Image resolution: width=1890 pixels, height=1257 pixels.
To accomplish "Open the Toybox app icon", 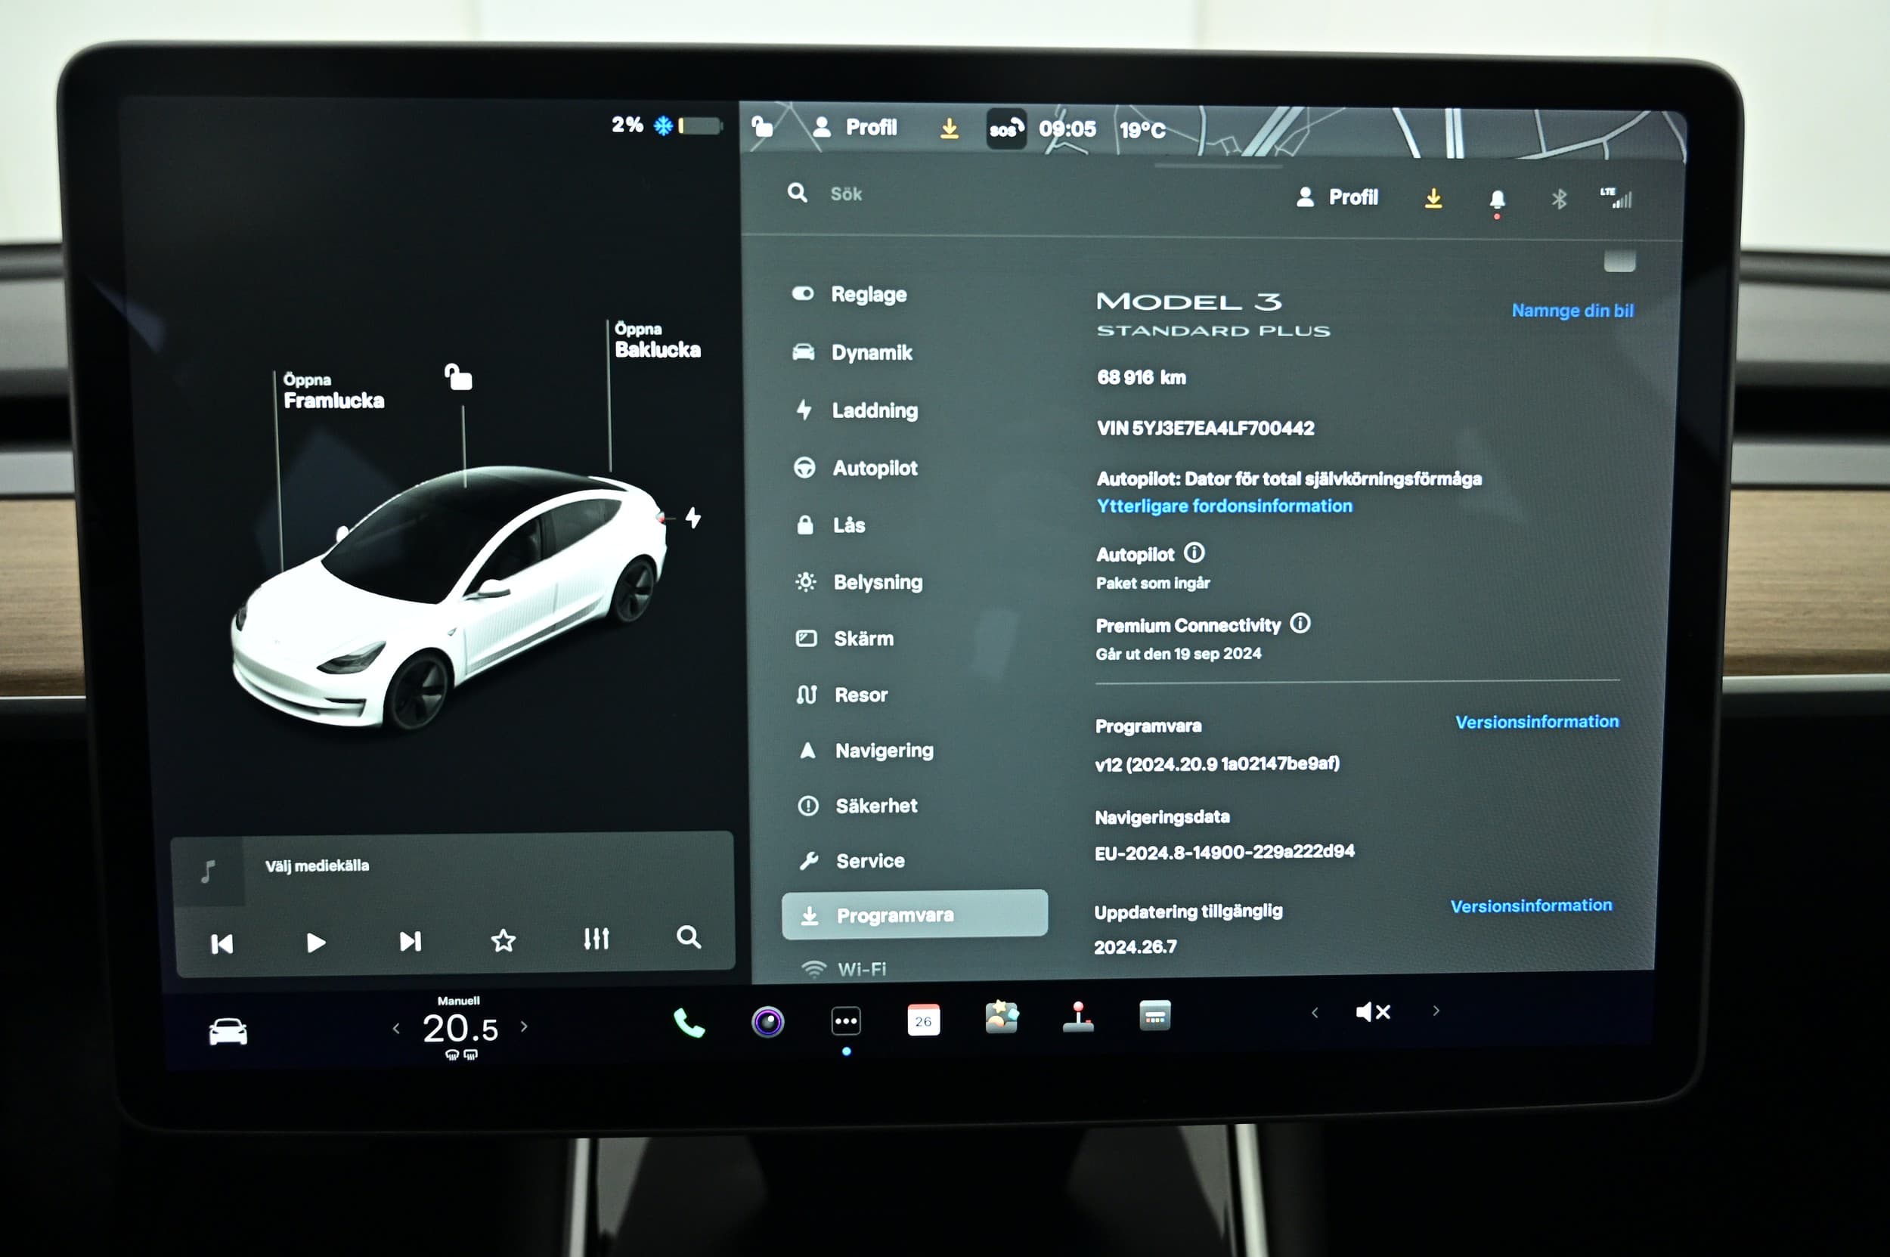I will [x=1002, y=1018].
